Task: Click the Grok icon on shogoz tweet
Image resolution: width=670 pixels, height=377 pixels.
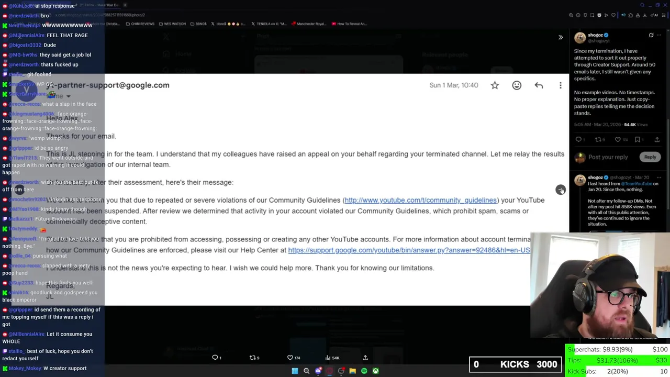Action: [x=651, y=35]
